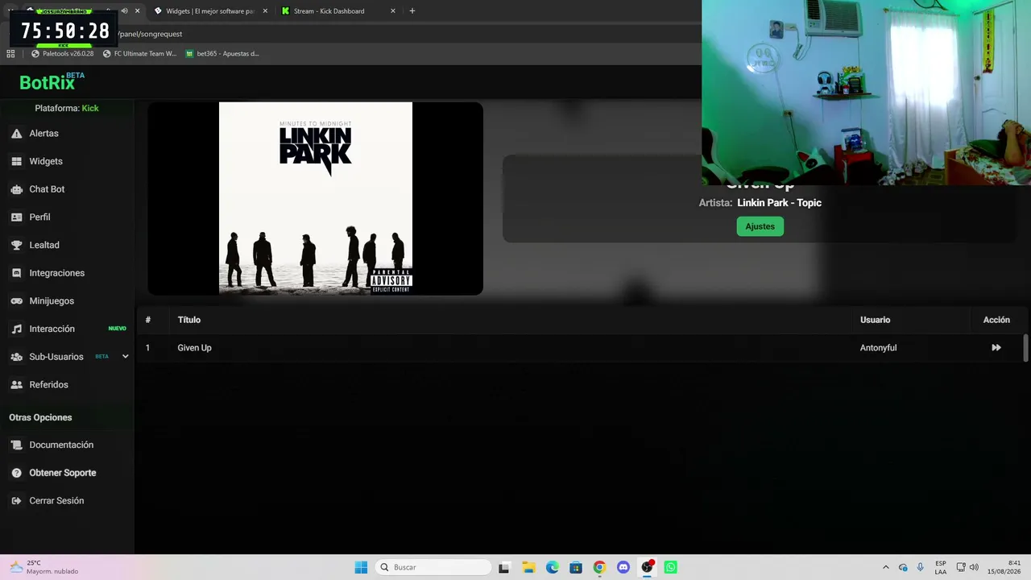Mute the audio-playing browser tab

pyautogui.click(x=124, y=11)
